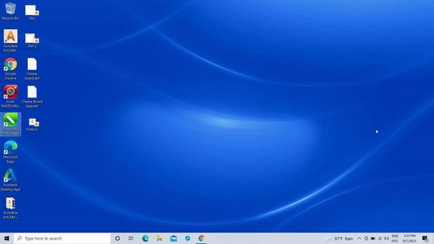
Task: Select the Recycle Bin desktop icon
Action: (10, 11)
